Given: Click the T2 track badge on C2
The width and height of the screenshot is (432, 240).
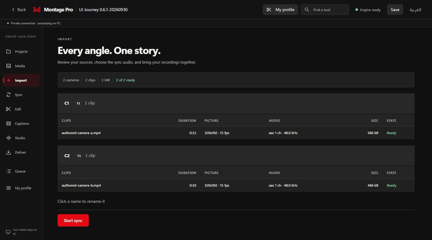Looking at the screenshot, I should pos(79,156).
